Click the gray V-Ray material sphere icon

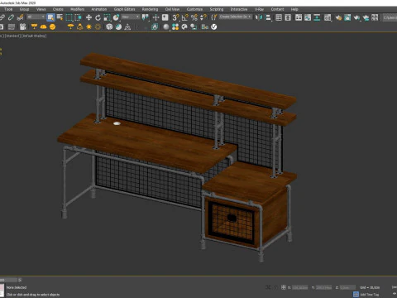166,26
